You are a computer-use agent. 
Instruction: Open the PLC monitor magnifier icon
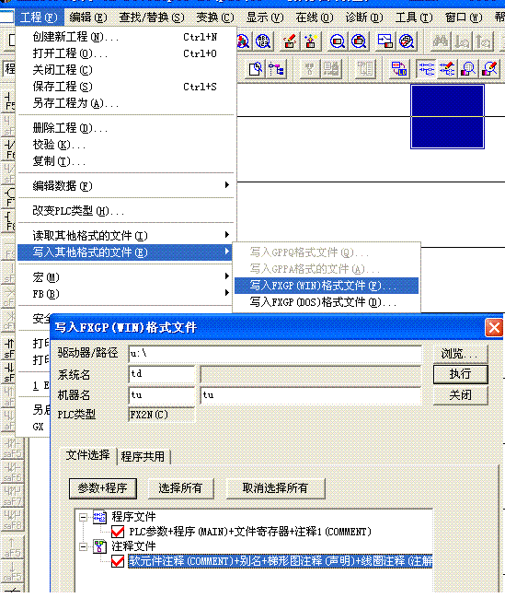[x=338, y=41]
